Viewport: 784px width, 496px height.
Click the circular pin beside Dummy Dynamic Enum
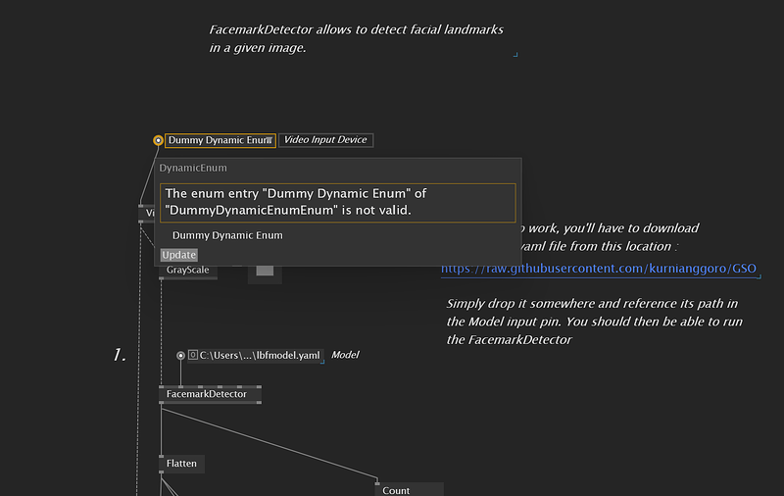coord(158,140)
